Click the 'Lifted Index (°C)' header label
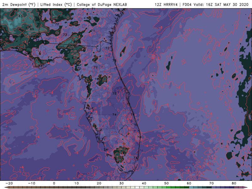 pos(56,5)
